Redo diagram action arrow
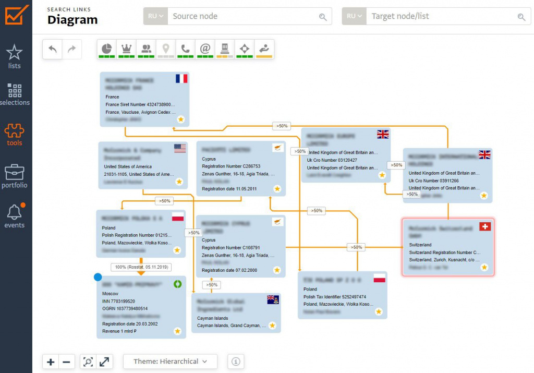 (71, 49)
